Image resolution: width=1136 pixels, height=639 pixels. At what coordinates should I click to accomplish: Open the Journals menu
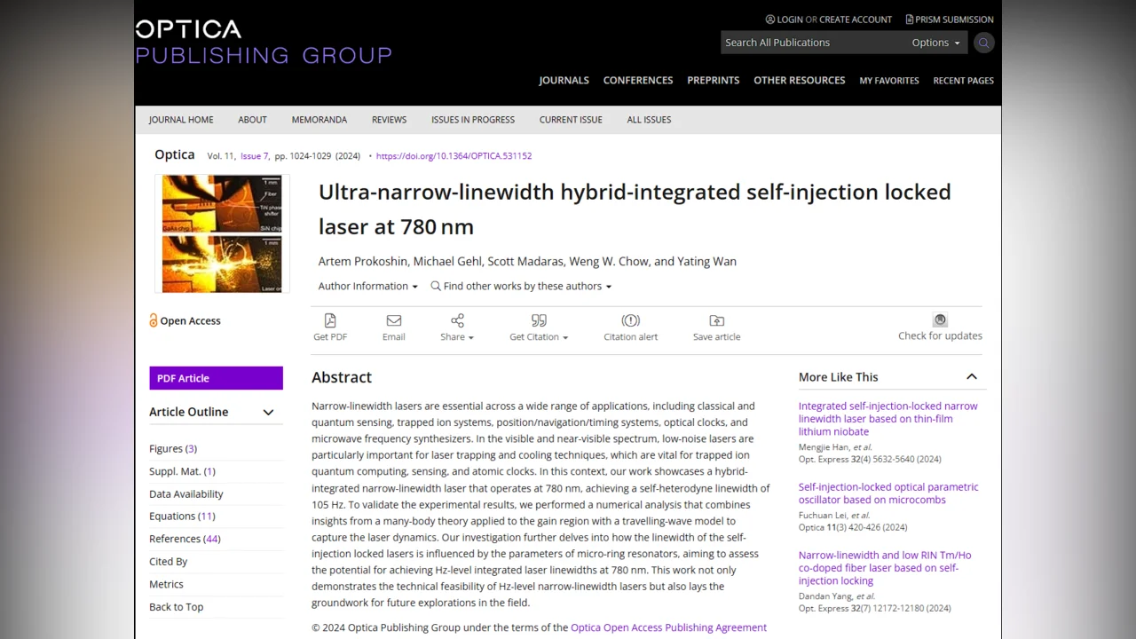tap(564, 80)
